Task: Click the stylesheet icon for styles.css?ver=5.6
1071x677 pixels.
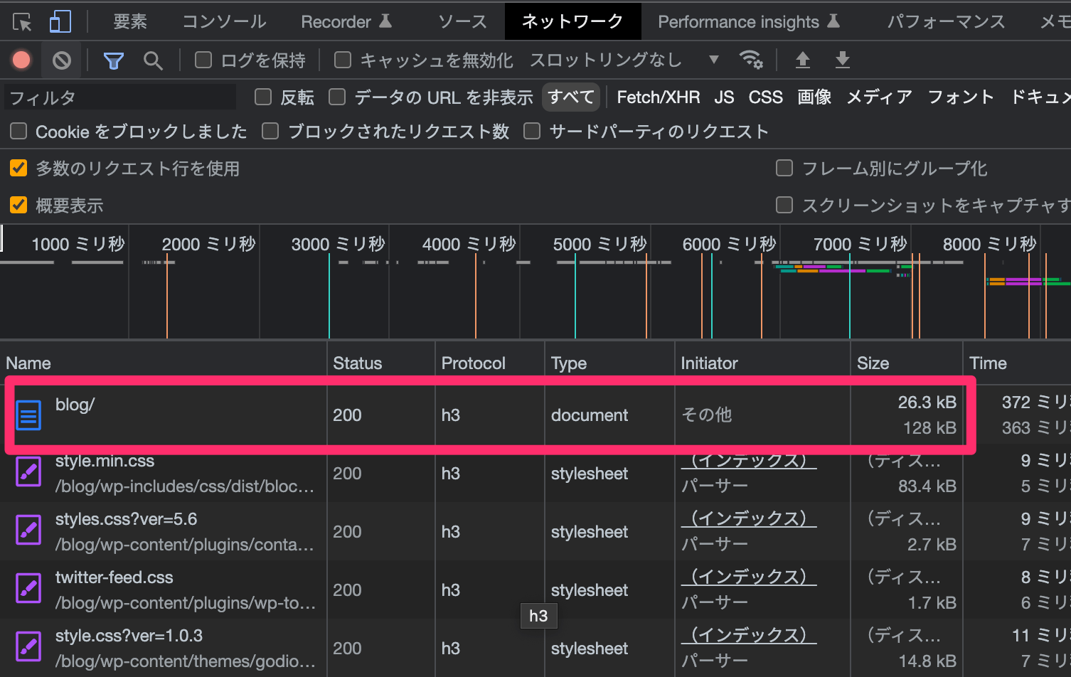Action: (x=28, y=531)
